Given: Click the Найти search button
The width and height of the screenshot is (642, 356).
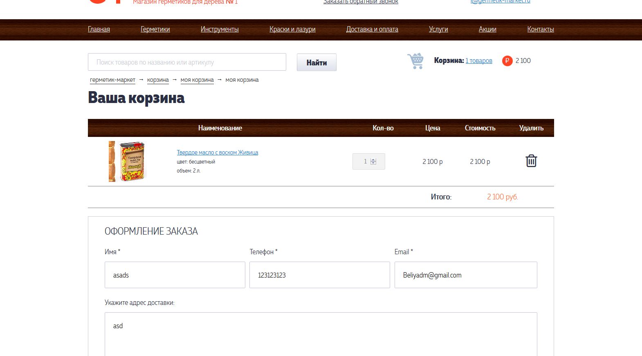Looking at the screenshot, I should click(x=317, y=63).
